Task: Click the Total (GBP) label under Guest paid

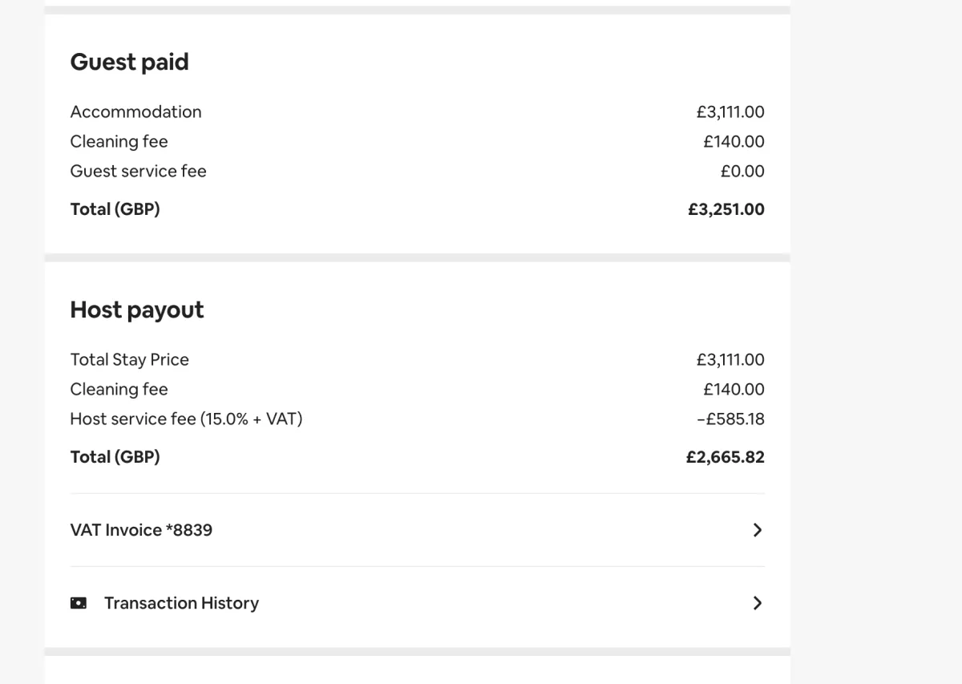Action: click(115, 209)
